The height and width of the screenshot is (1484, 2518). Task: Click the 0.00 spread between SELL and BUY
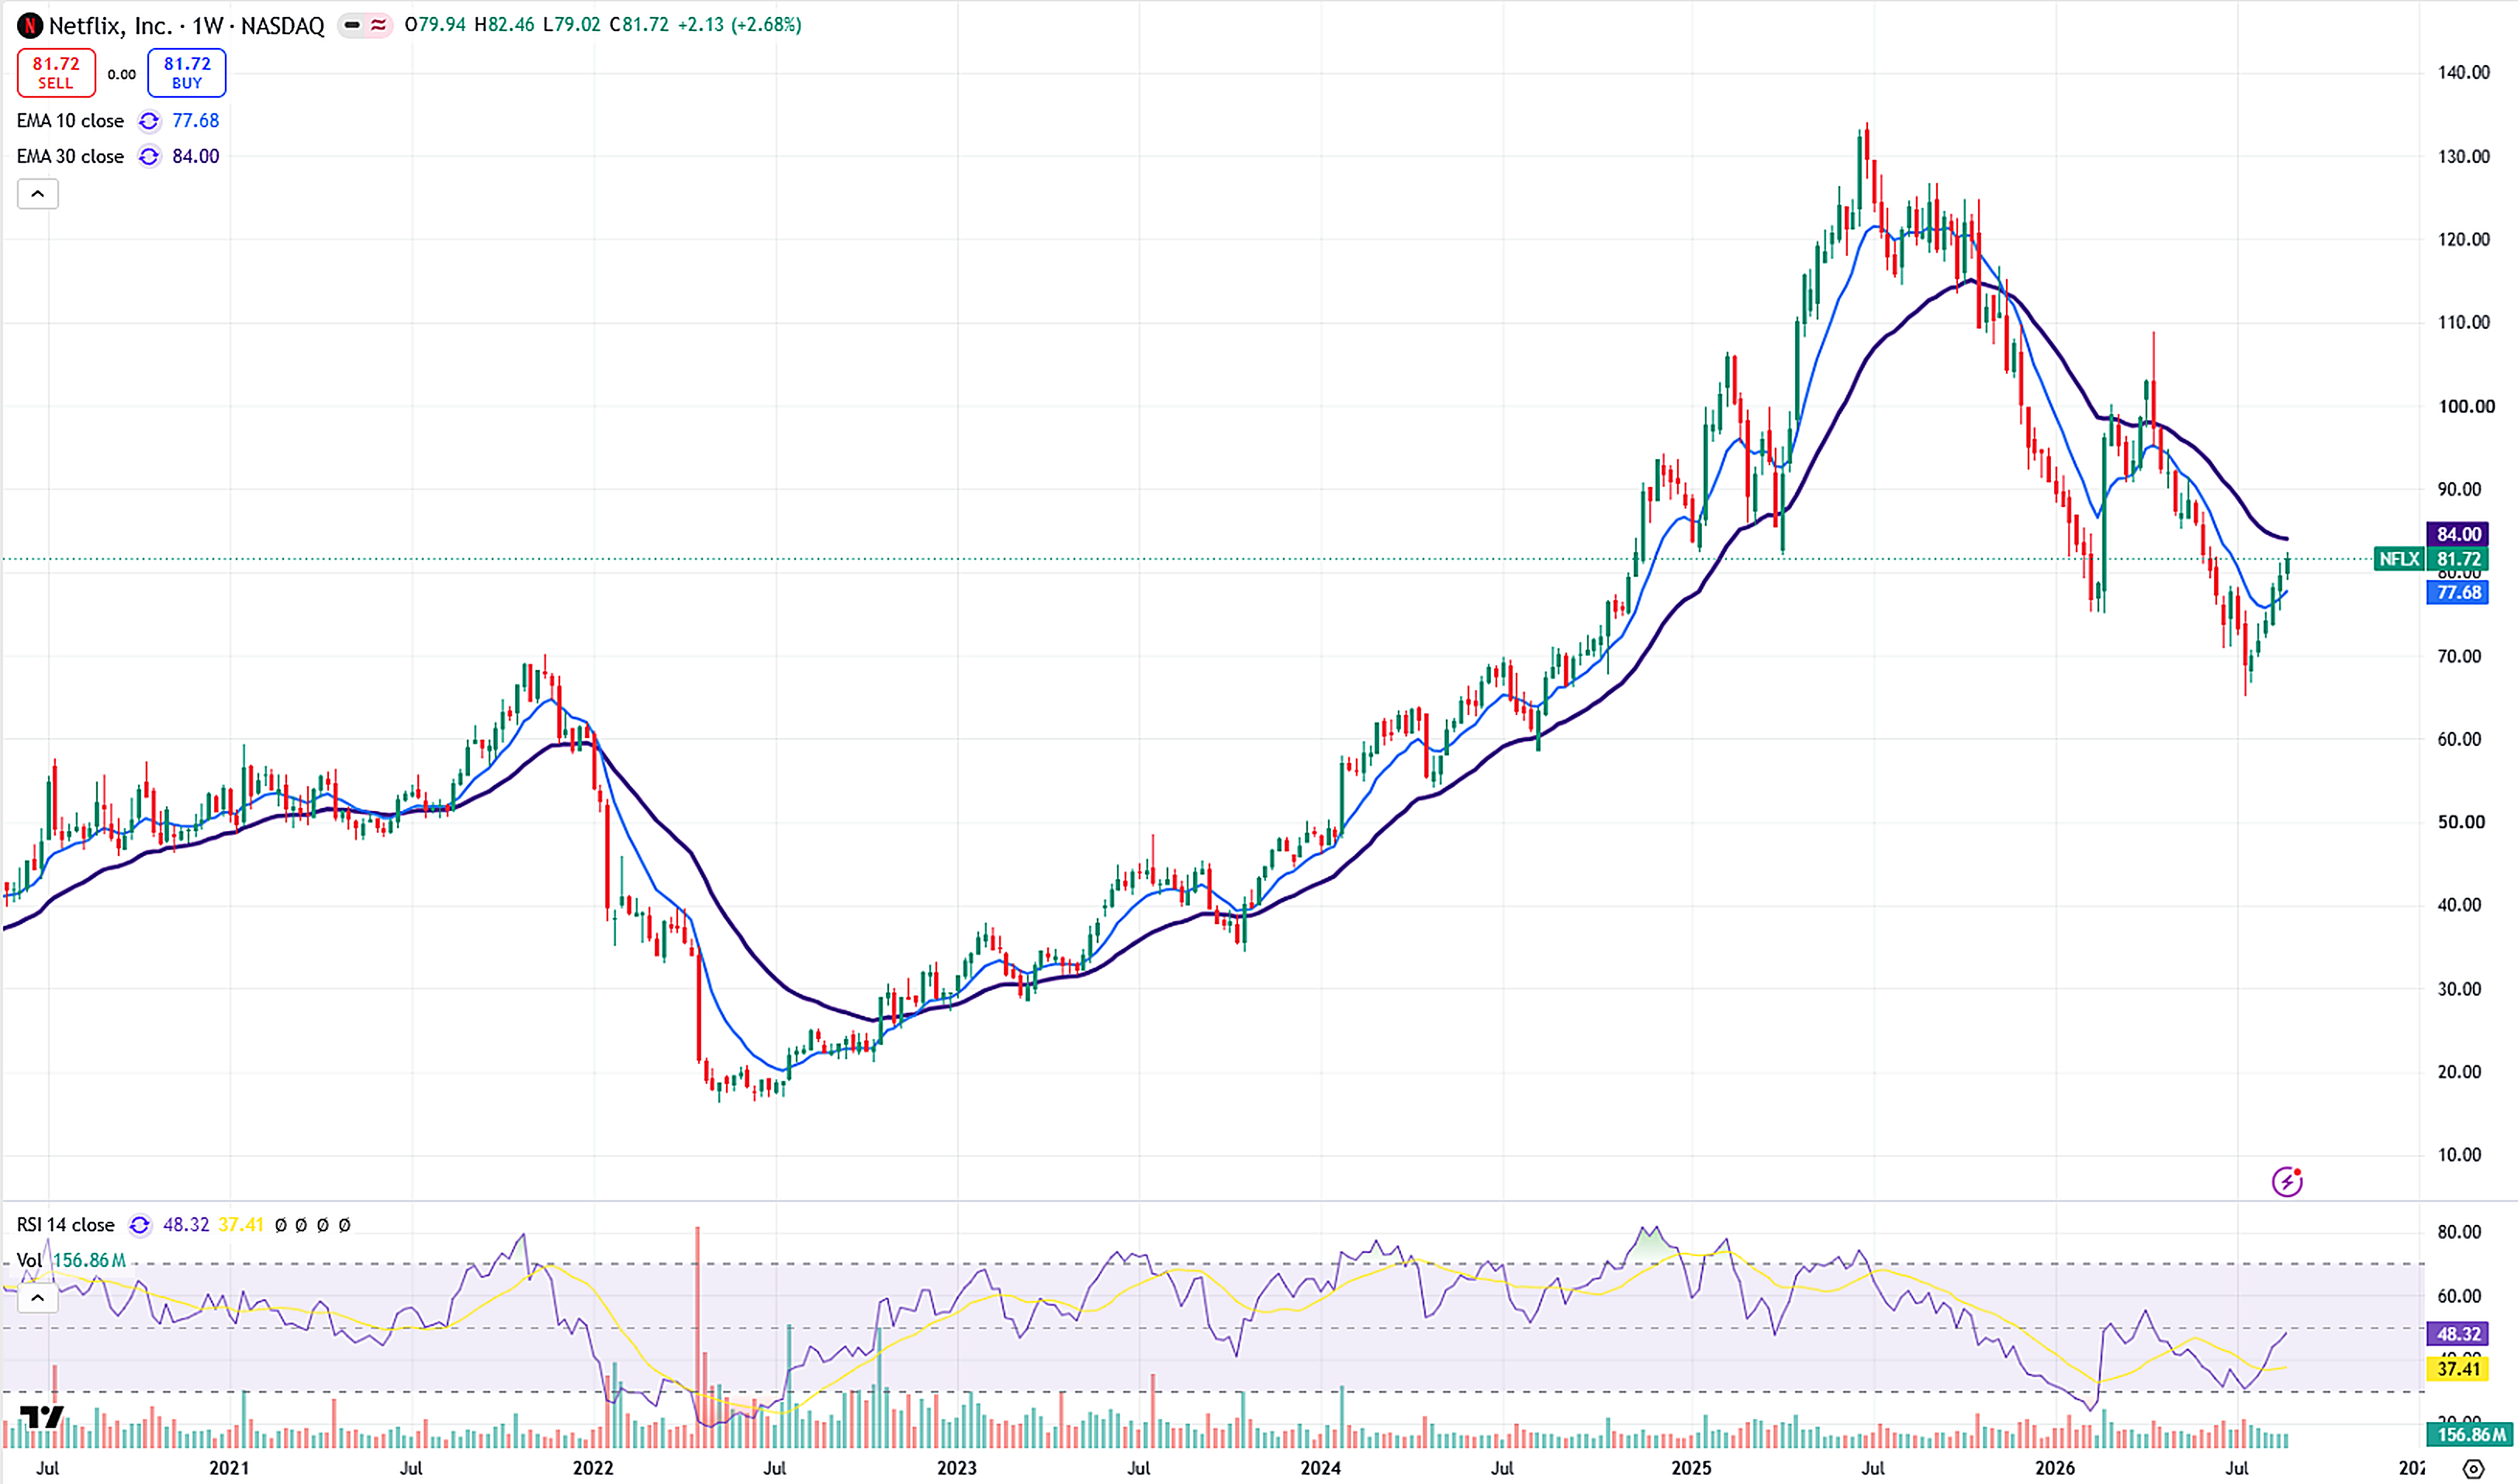(x=122, y=74)
